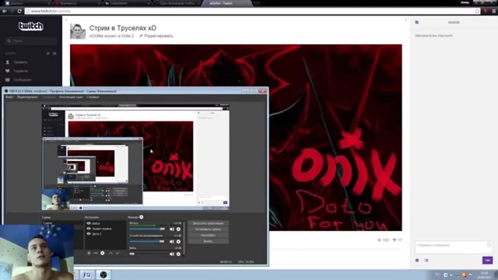The width and height of the screenshot is (498, 280).
Task: Open the Profile item in the Twitch sidebar
Action: (x=17, y=62)
